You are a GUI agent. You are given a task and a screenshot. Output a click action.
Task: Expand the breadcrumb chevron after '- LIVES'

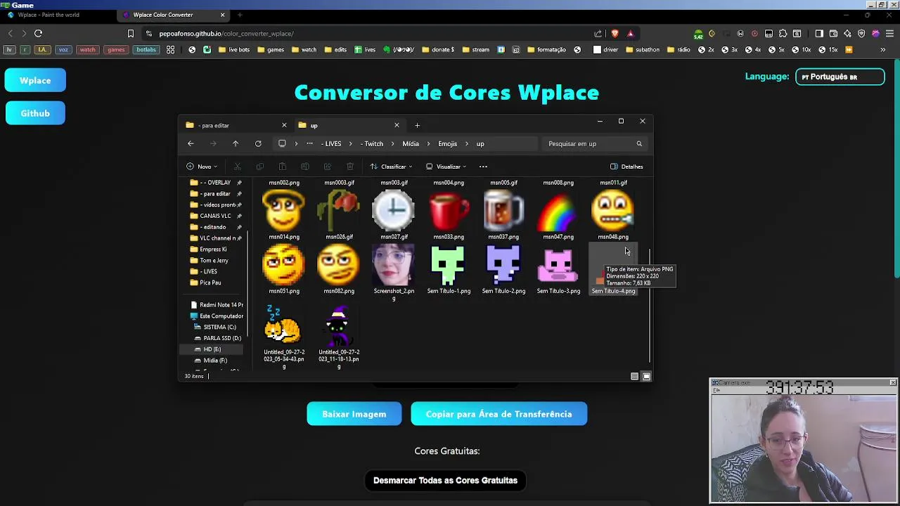point(350,143)
